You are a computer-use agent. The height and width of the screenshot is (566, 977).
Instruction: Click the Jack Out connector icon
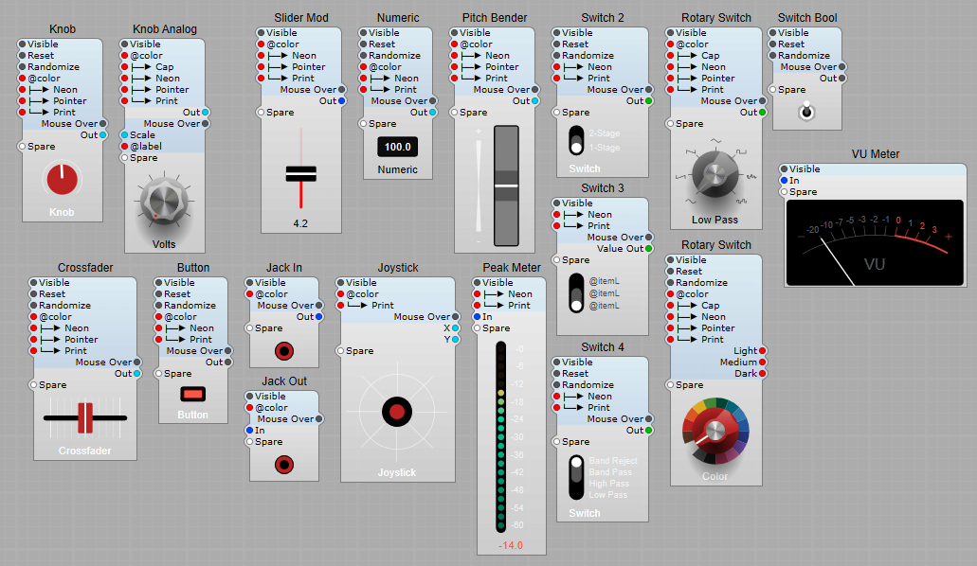point(282,464)
